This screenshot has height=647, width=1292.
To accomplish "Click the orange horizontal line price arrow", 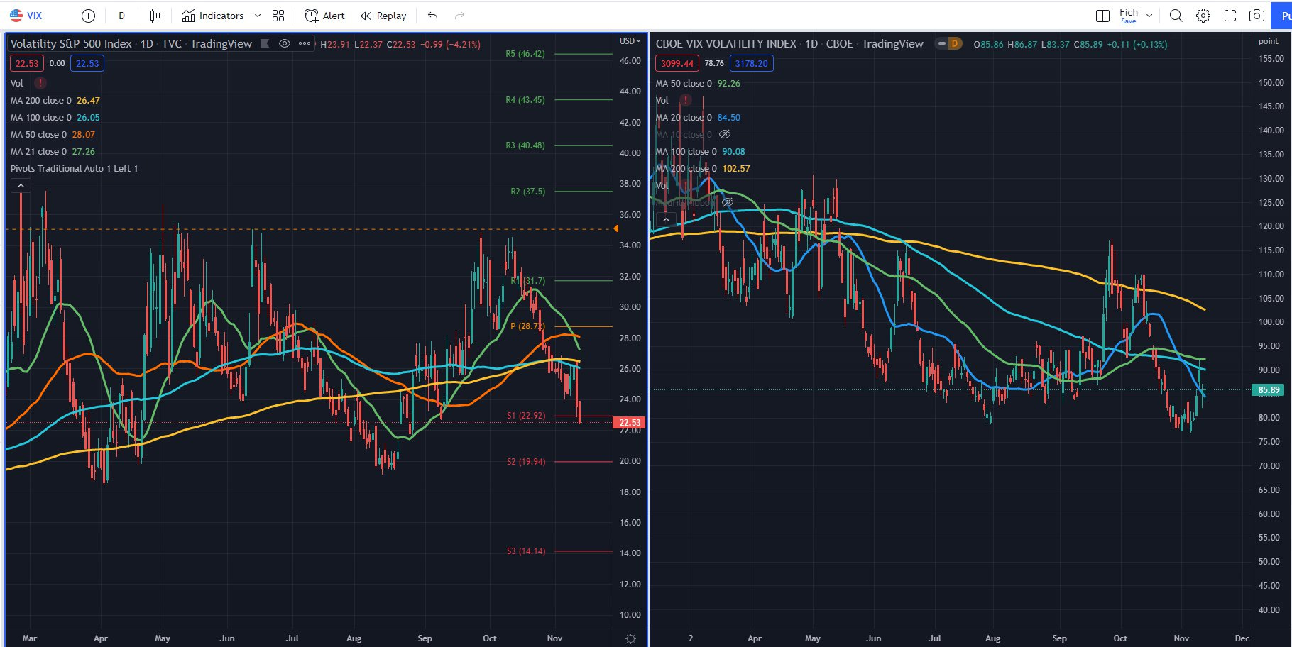I will tap(616, 228).
